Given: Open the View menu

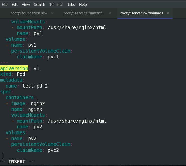Looking at the screenshot, I should [x=26, y=5].
